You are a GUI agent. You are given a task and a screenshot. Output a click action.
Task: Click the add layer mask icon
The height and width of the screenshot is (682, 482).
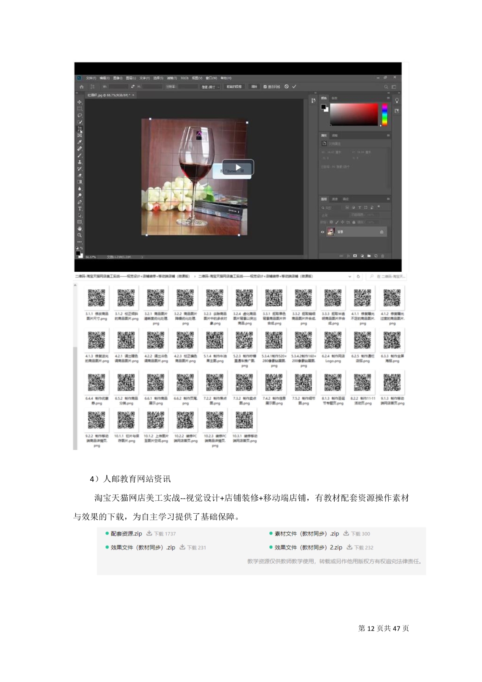355,256
